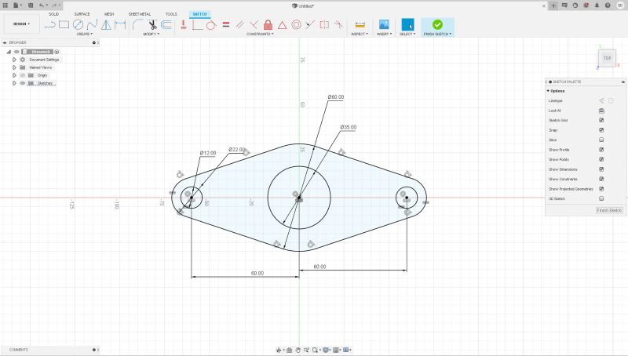Open the CREATE dropdown menu
Screen dimensions: 628x356
point(84,34)
